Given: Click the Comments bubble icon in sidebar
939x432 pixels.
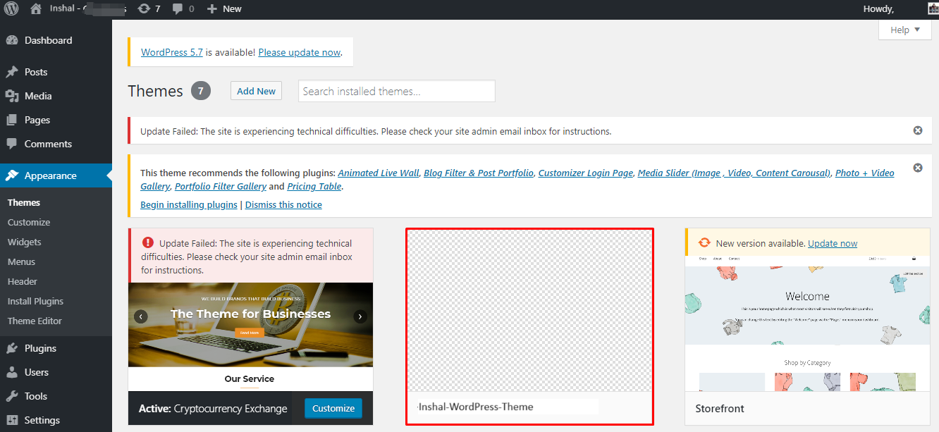Looking at the screenshot, I should (12, 144).
